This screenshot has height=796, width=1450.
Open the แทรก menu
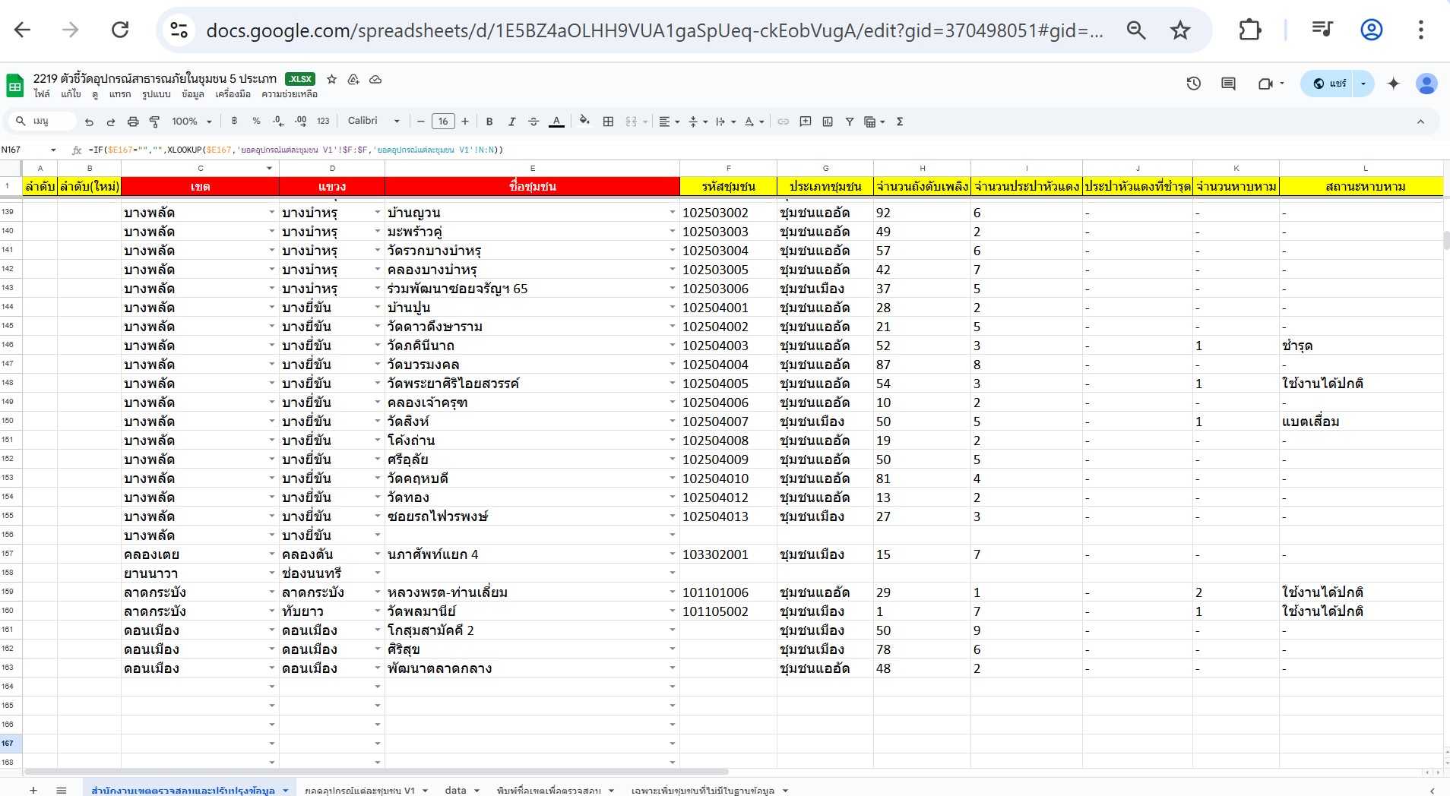pyautogui.click(x=119, y=94)
